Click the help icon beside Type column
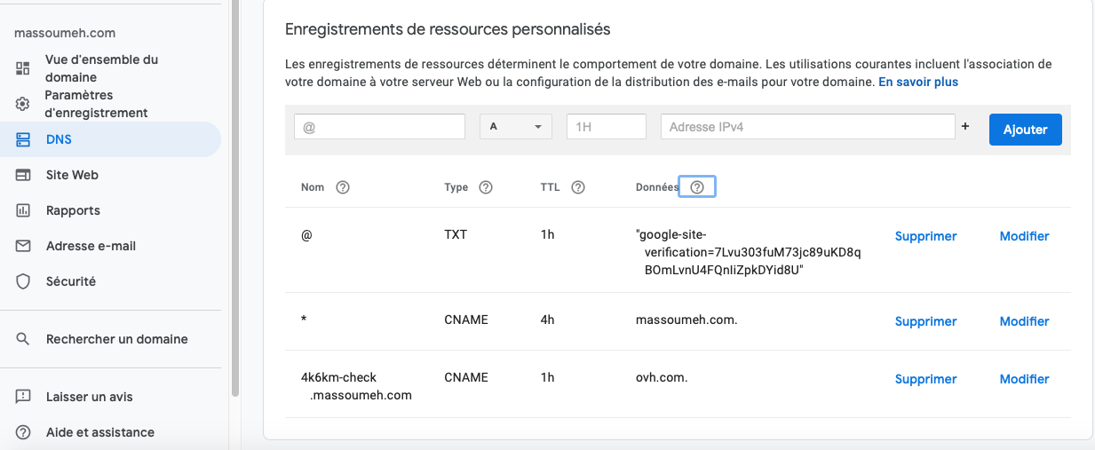 coord(485,187)
